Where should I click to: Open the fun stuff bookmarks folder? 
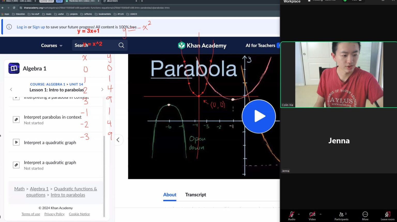34,14
